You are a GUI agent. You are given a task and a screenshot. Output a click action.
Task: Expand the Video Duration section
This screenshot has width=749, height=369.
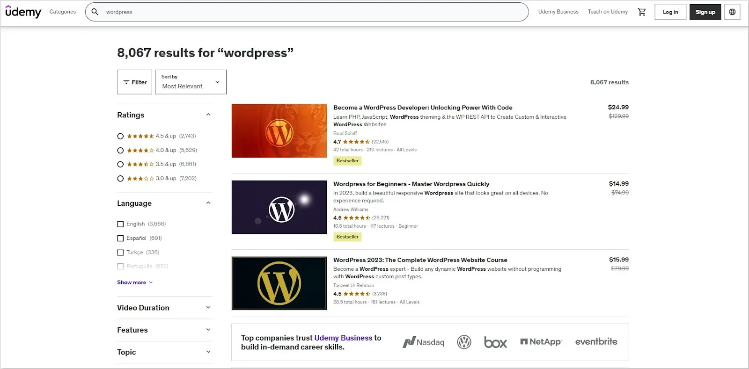tap(208, 307)
